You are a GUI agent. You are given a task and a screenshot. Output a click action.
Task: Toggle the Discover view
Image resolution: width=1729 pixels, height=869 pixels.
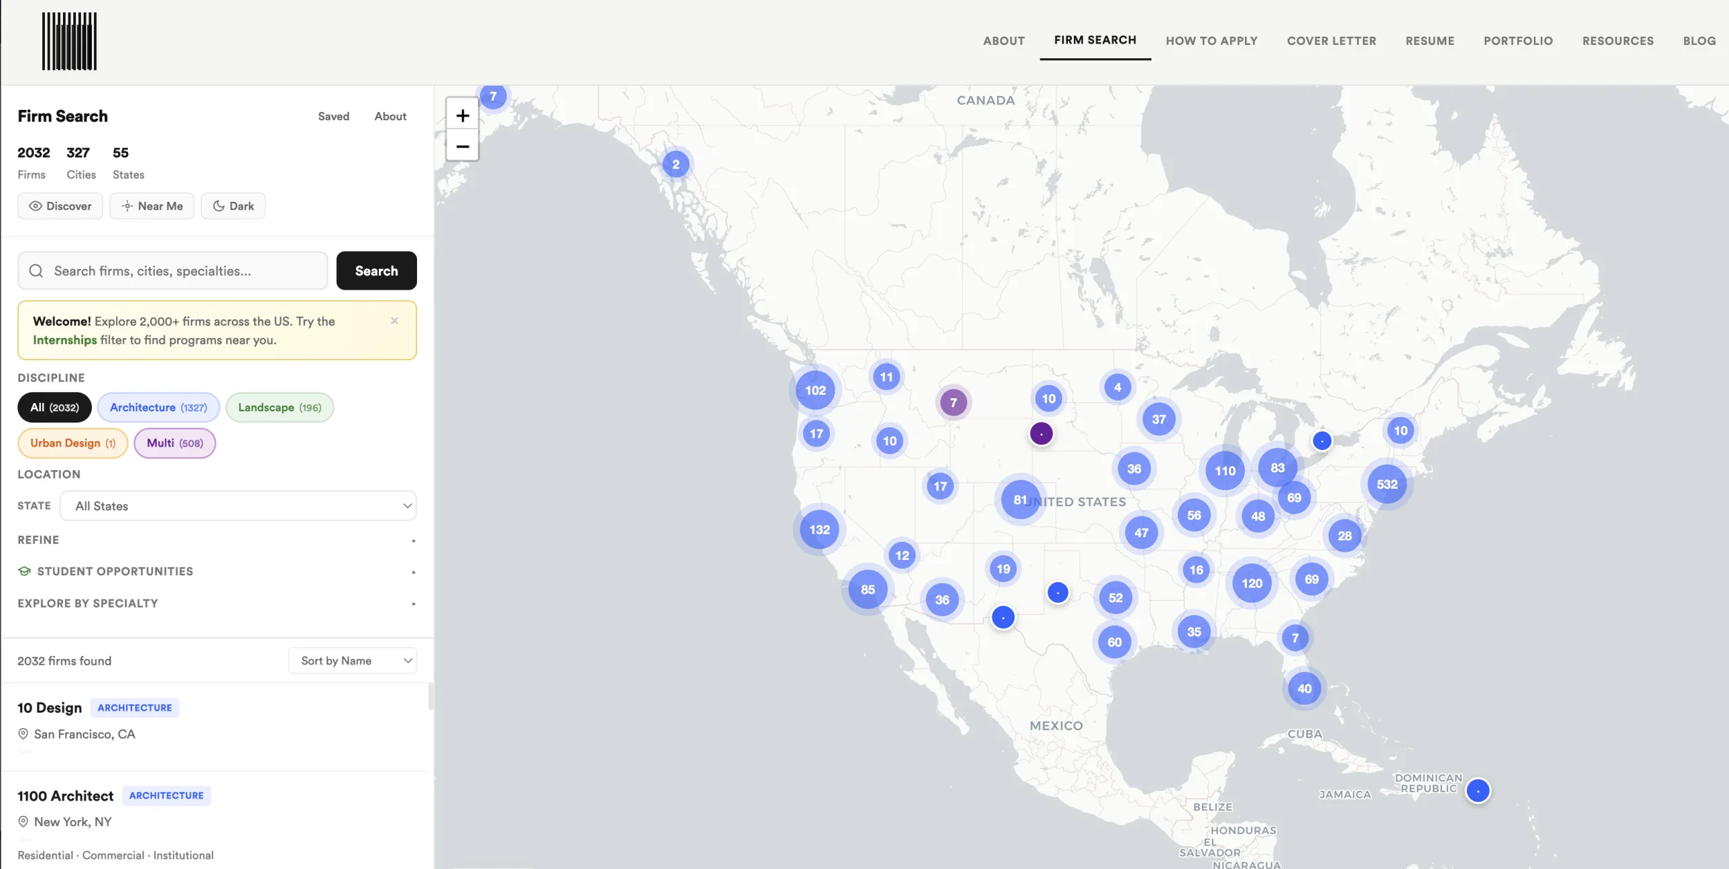tap(60, 206)
